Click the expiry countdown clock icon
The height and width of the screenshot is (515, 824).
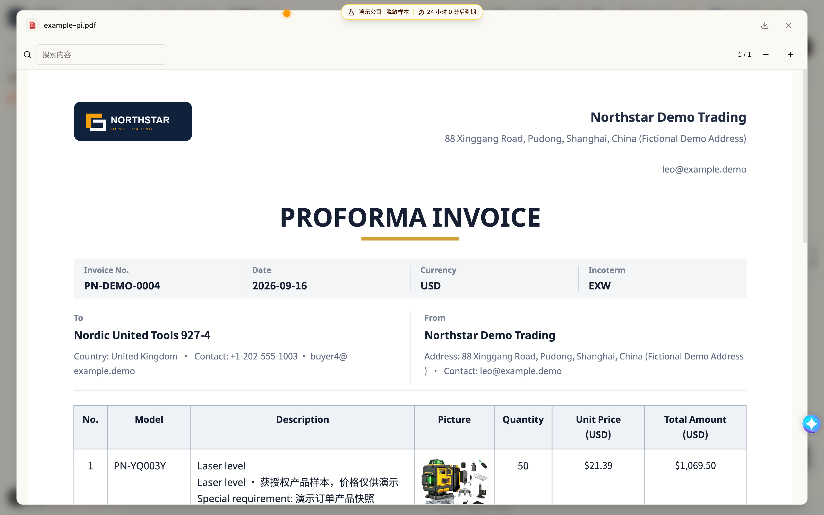(421, 12)
